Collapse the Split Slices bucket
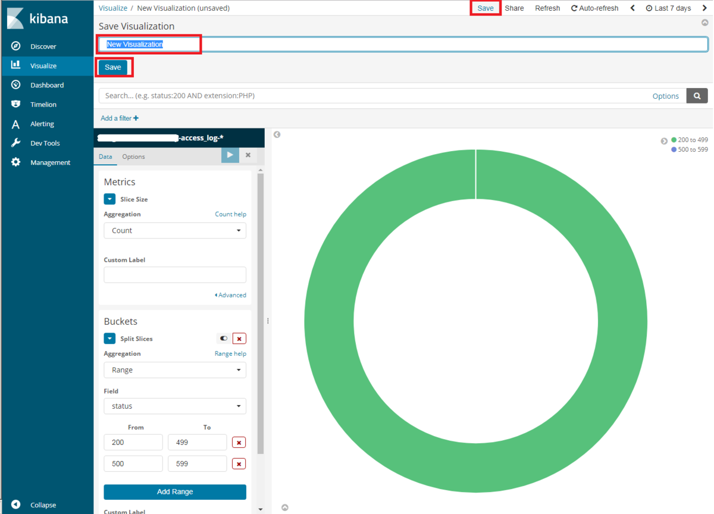Image resolution: width=714 pixels, height=514 pixels. click(109, 339)
